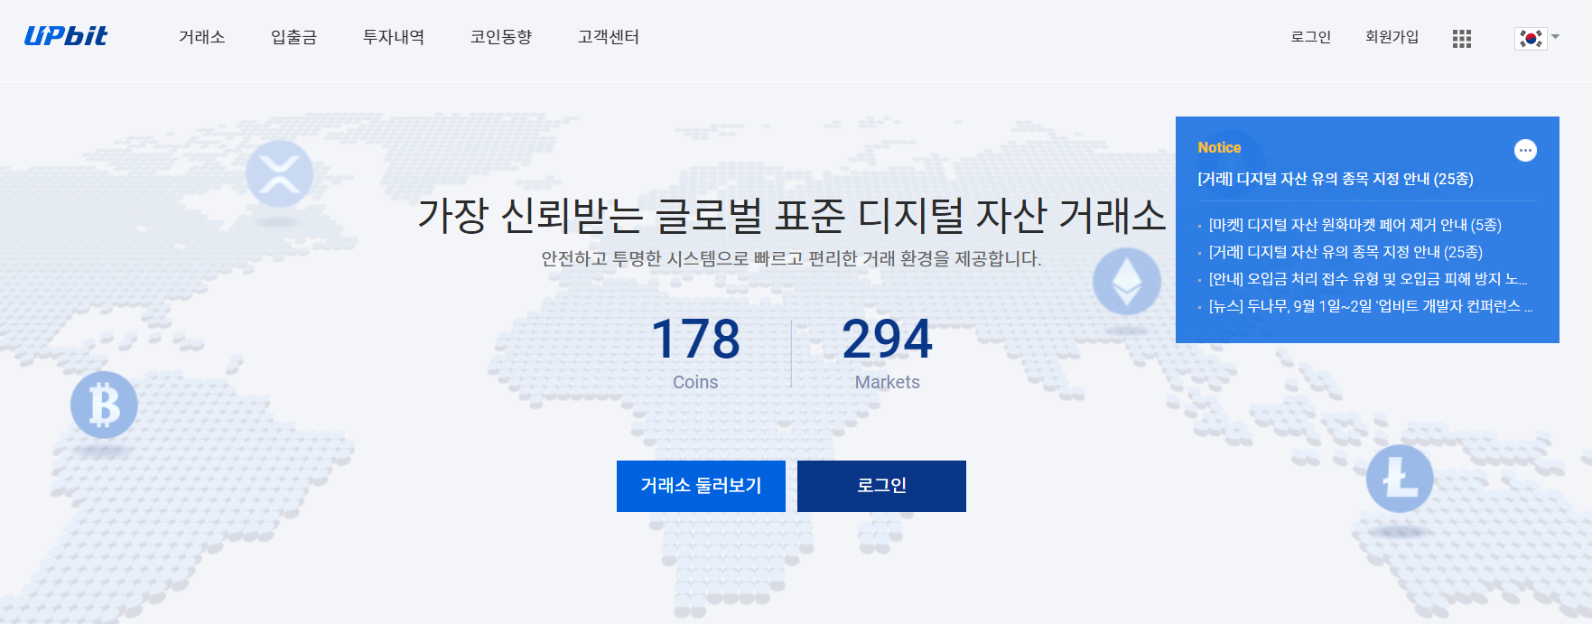Open the 코인동향 menu
1592x624 pixels.
tap(501, 37)
